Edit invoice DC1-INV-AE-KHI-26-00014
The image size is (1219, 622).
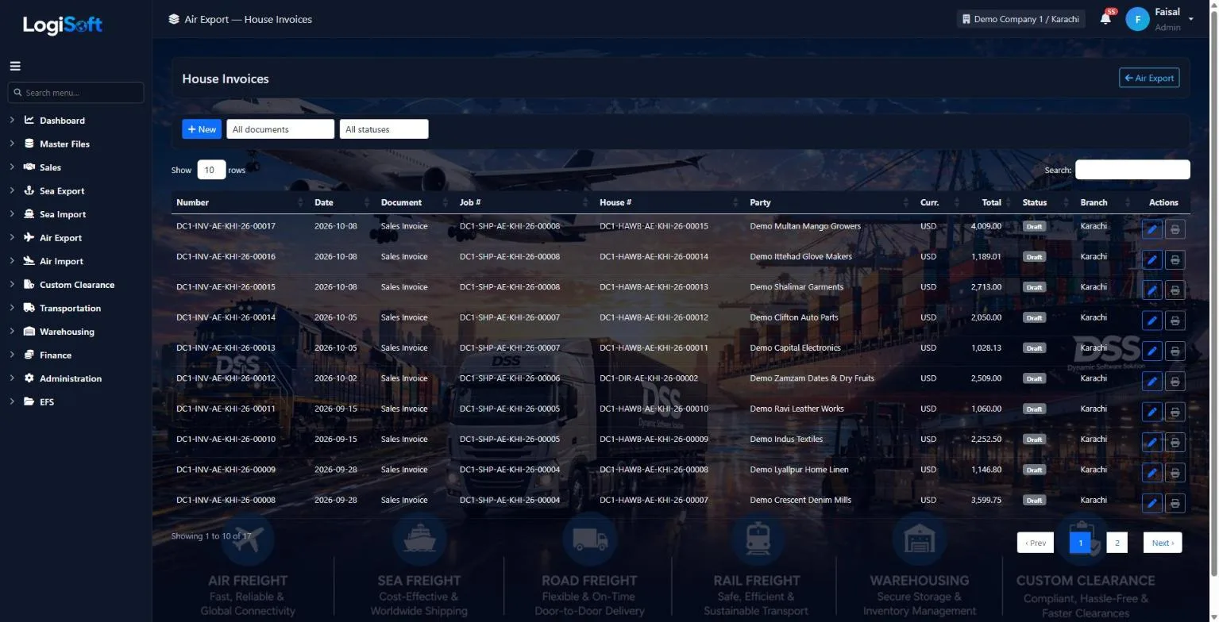pyautogui.click(x=1151, y=321)
